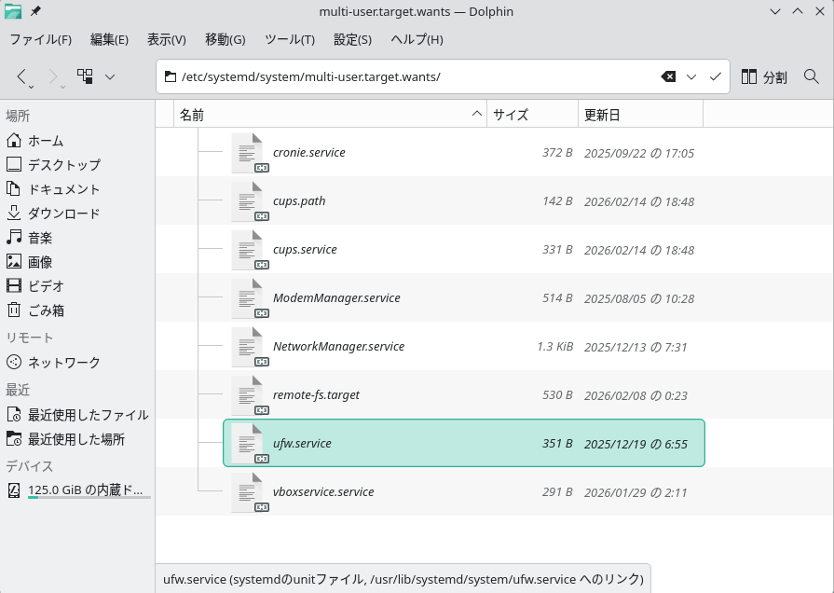Open ダウンロード in the places panel
The height and width of the screenshot is (593, 834).
(x=63, y=214)
